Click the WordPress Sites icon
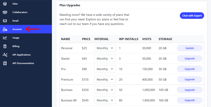 (x=5, y=4)
